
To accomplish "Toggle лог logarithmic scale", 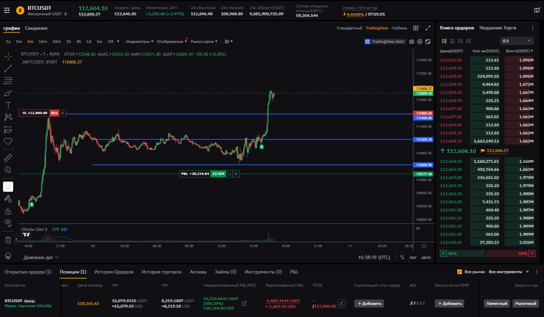I will [413, 257].
